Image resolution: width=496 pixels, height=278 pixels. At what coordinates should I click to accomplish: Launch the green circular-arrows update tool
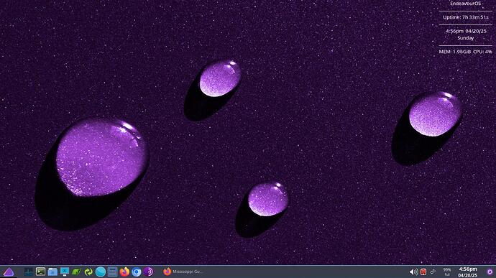click(x=88, y=272)
